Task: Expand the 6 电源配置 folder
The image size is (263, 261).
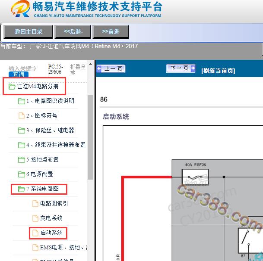Action: (x=40, y=174)
